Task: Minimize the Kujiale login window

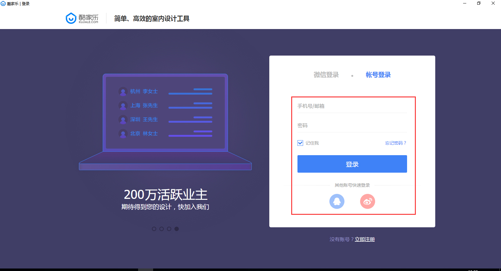Action: 465,3
